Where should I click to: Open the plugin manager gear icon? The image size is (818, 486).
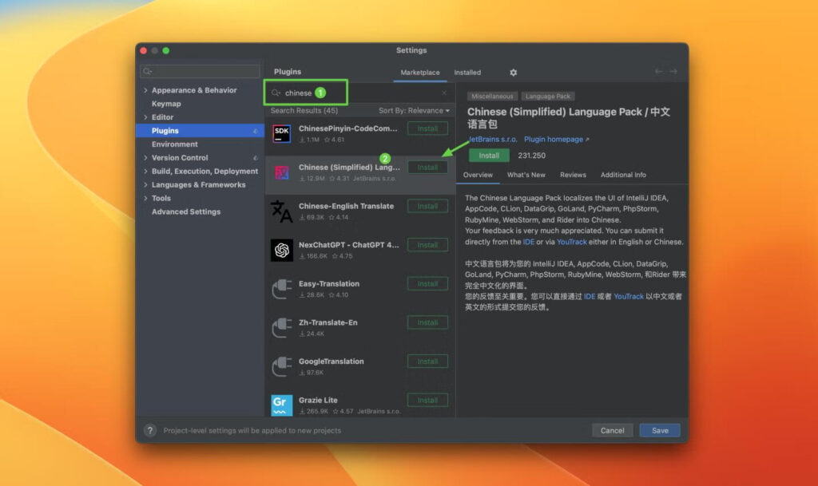(514, 72)
